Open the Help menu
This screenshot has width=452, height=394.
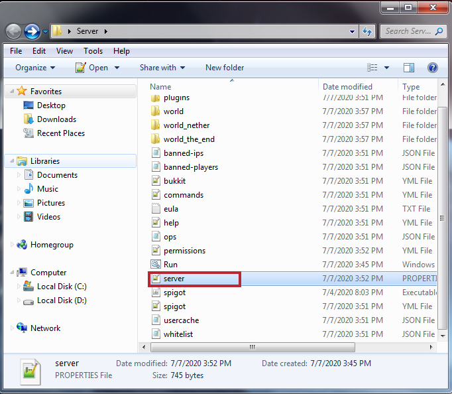click(121, 51)
